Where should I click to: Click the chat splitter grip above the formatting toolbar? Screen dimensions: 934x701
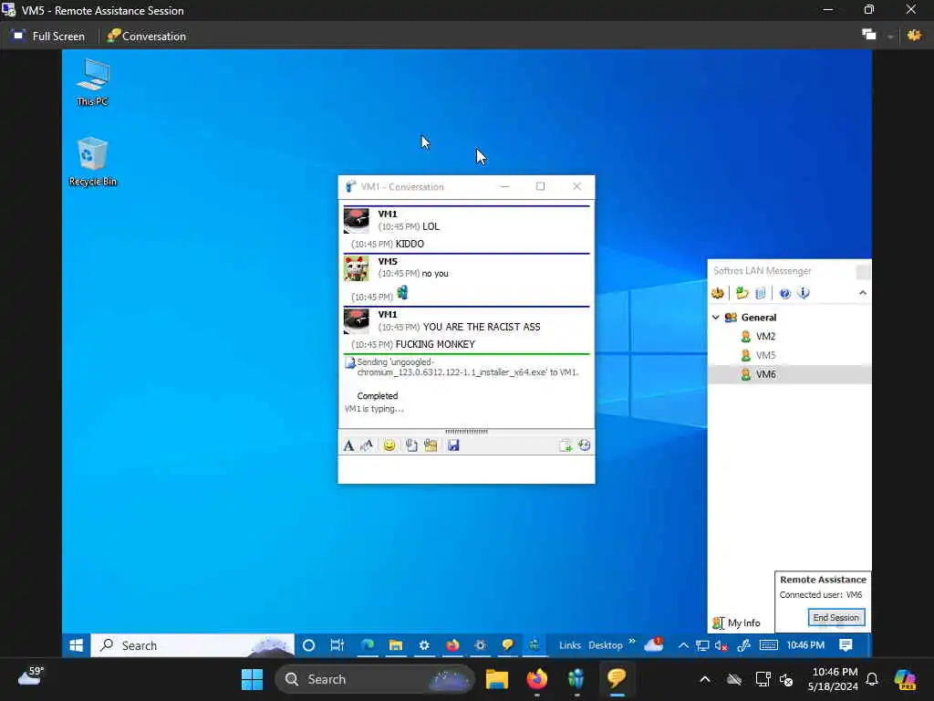pyautogui.click(x=466, y=431)
